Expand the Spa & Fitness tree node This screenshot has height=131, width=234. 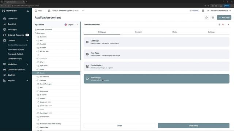37,77
